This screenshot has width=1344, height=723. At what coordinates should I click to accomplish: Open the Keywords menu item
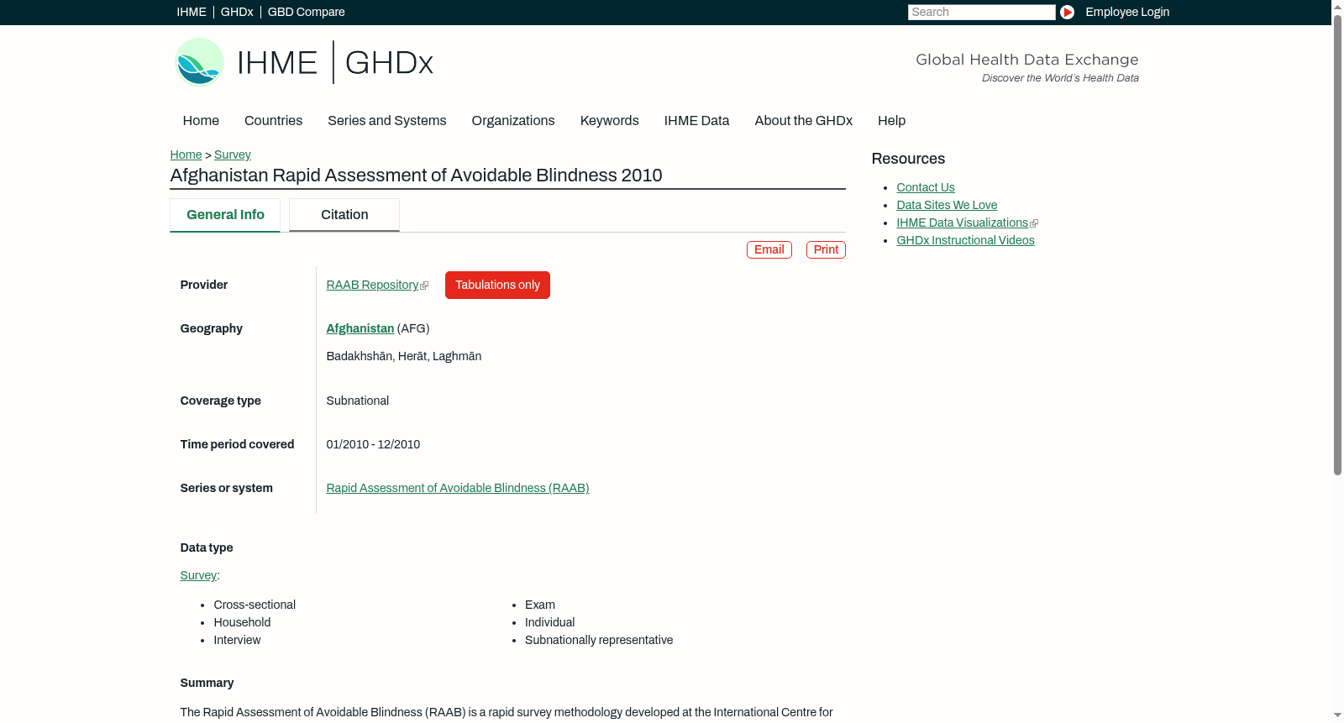pyautogui.click(x=610, y=121)
